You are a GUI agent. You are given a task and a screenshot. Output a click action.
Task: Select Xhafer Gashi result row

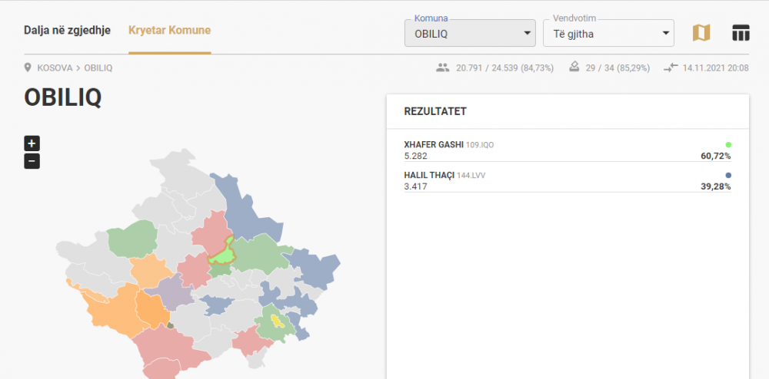(568, 150)
